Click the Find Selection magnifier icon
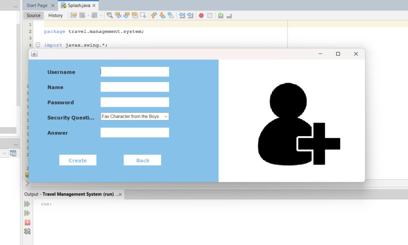This screenshot has width=408, height=245. (109, 15)
